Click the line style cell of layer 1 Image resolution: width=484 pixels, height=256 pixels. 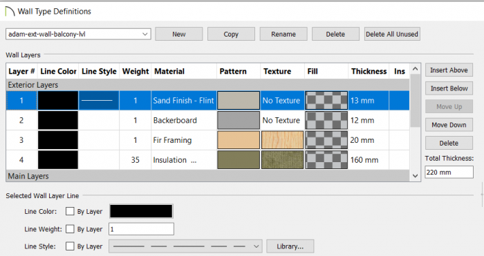tap(99, 101)
